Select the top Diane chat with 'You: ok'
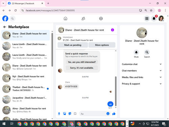Viewport: 169px width, 127px height. click(x=26, y=35)
